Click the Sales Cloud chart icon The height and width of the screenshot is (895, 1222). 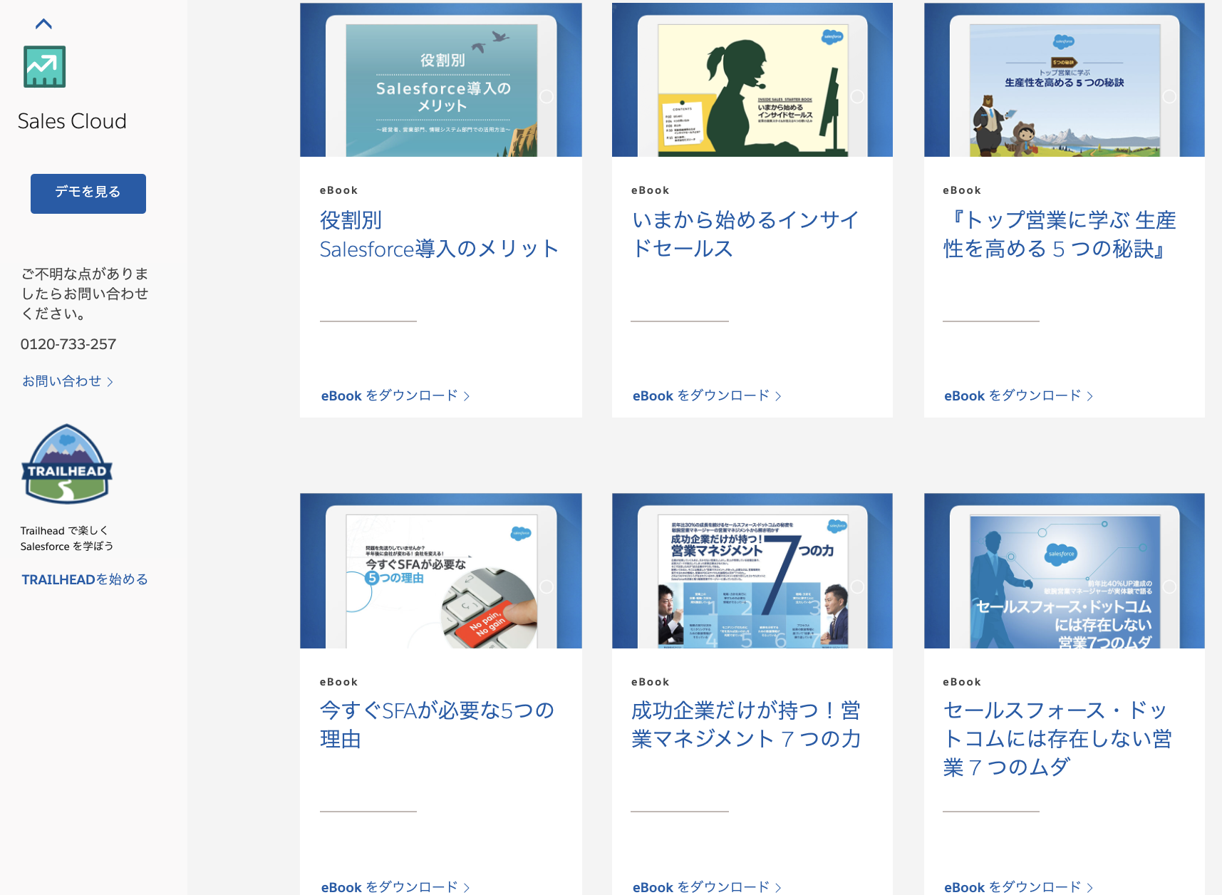(45, 67)
